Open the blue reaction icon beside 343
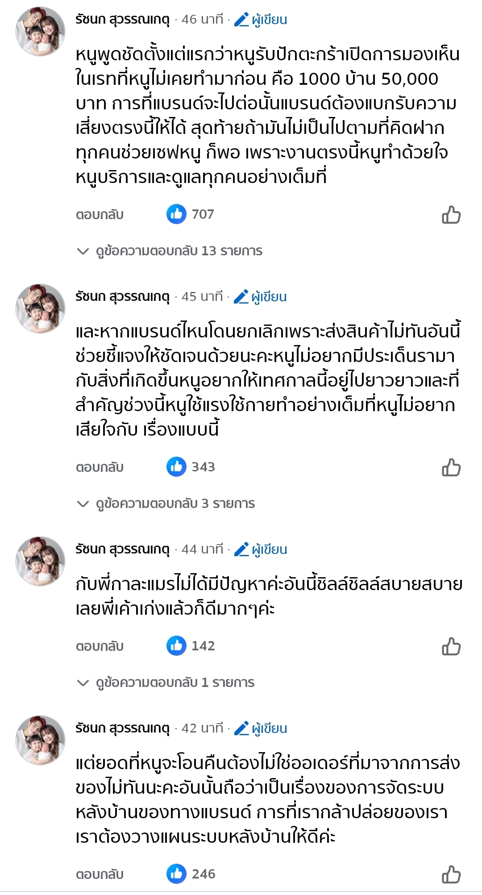Image resolution: width=482 pixels, height=895 pixels. (x=176, y=467)
